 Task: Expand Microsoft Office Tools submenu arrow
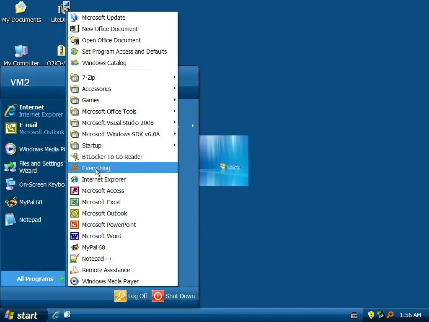pyautogui.click(x=174, y=111)
